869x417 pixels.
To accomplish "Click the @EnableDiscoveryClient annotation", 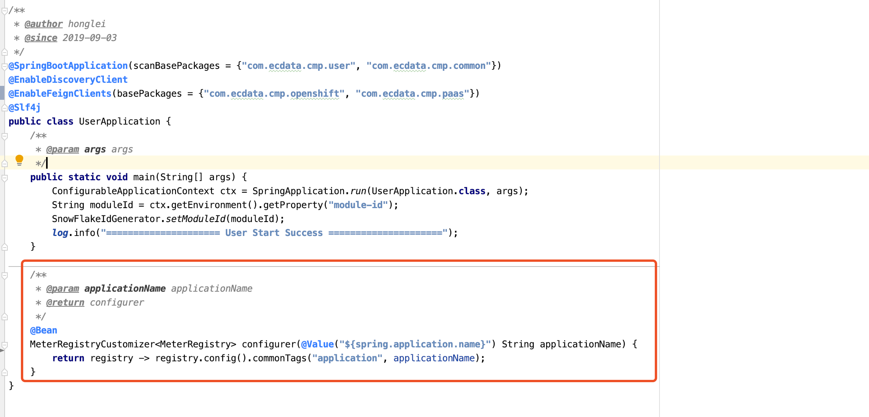I will click(68, 80).
